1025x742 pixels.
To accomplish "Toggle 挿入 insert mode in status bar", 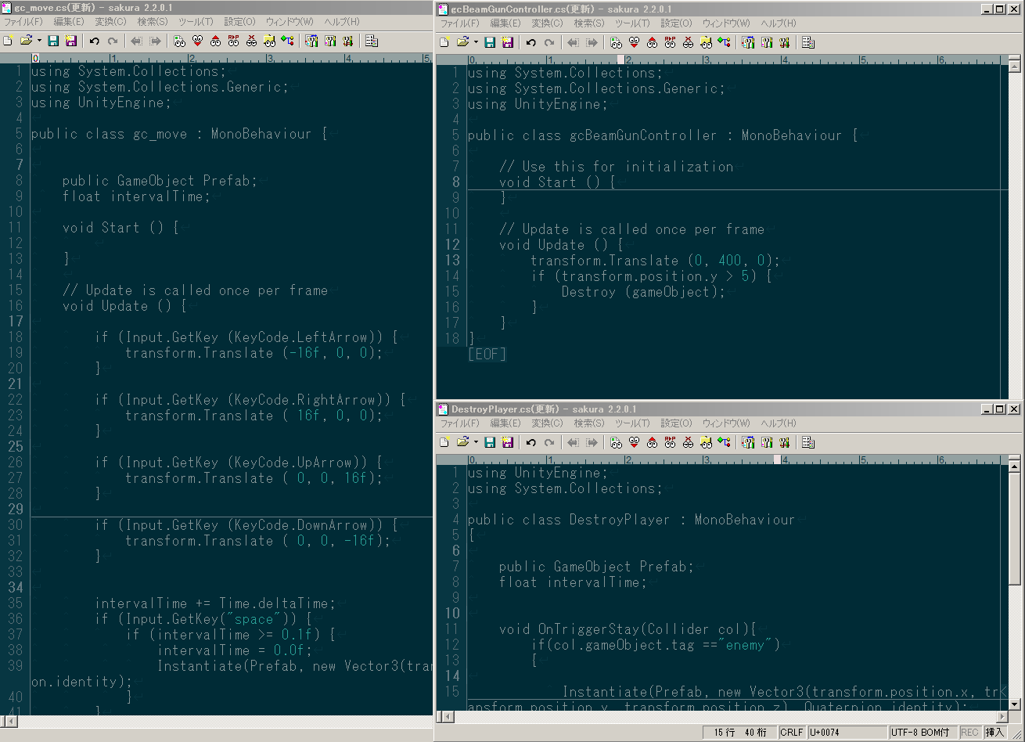I will point(994,733).
